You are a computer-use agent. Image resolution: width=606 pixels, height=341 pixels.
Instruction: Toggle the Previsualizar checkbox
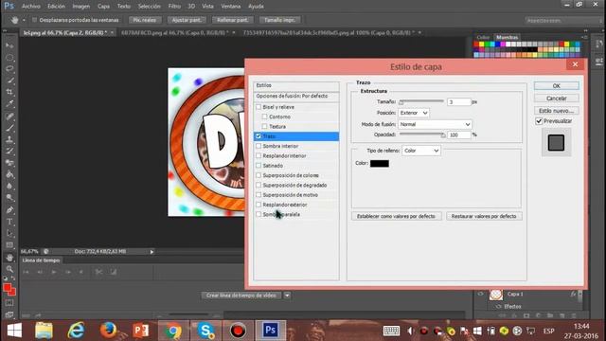click(539, 121)
